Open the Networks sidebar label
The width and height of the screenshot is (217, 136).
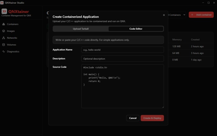tap(12, 38)
